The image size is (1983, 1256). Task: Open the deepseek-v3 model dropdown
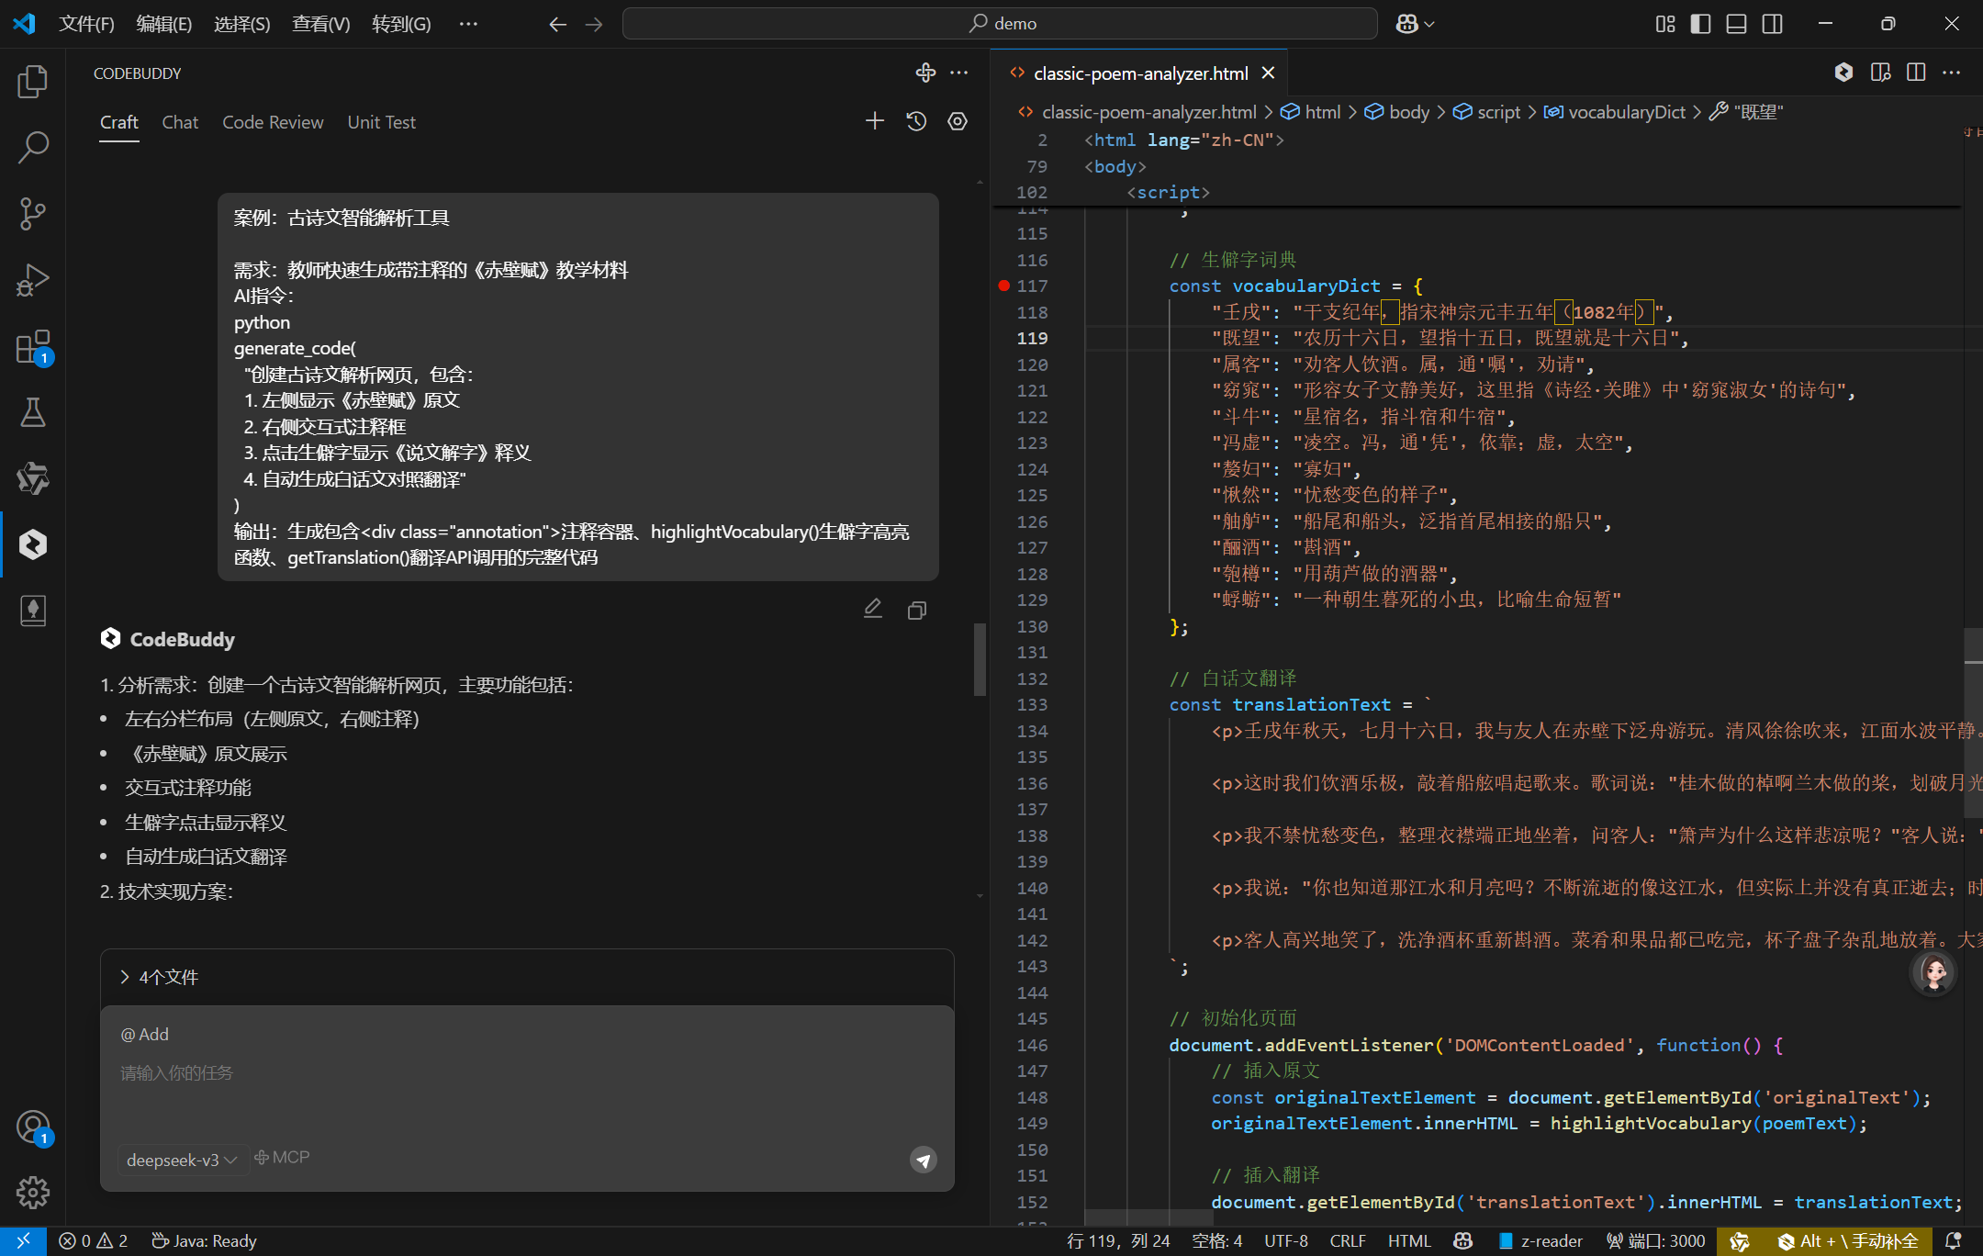pos(181,1160)
